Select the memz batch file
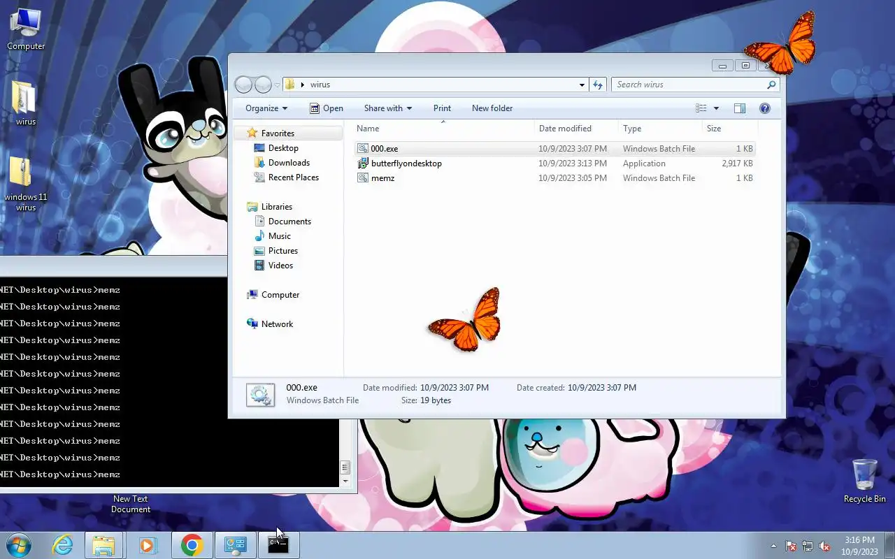The height and width of the screenshot is (559, 895). coord(555,178)
